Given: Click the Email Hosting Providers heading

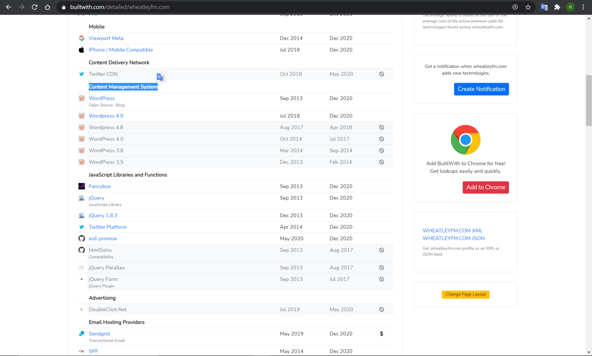Looking at the screenshot, I should tap(116, 322).
